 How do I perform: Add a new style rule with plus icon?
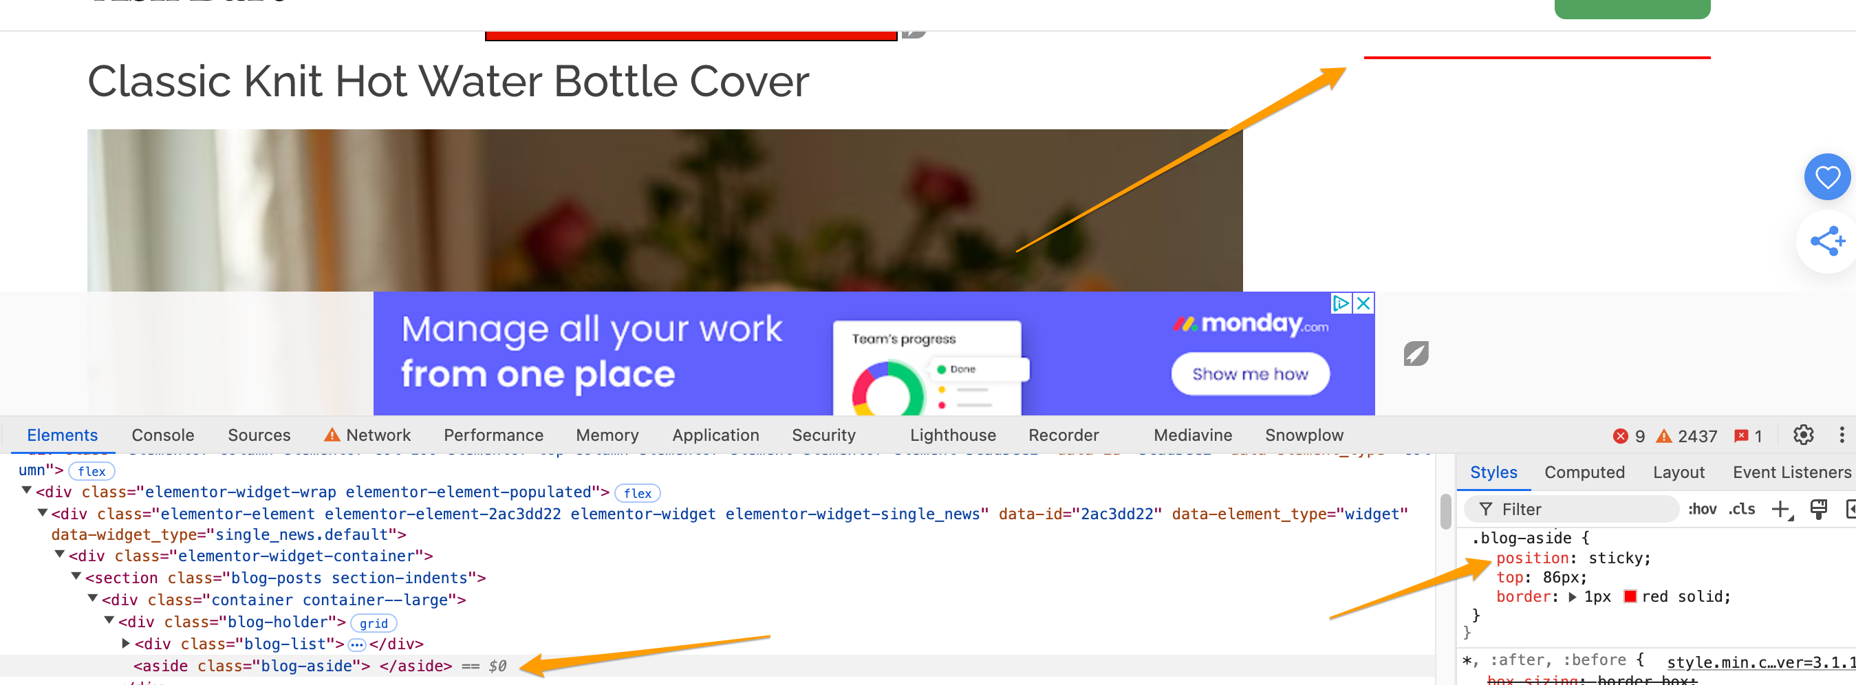click(1780, 509)
